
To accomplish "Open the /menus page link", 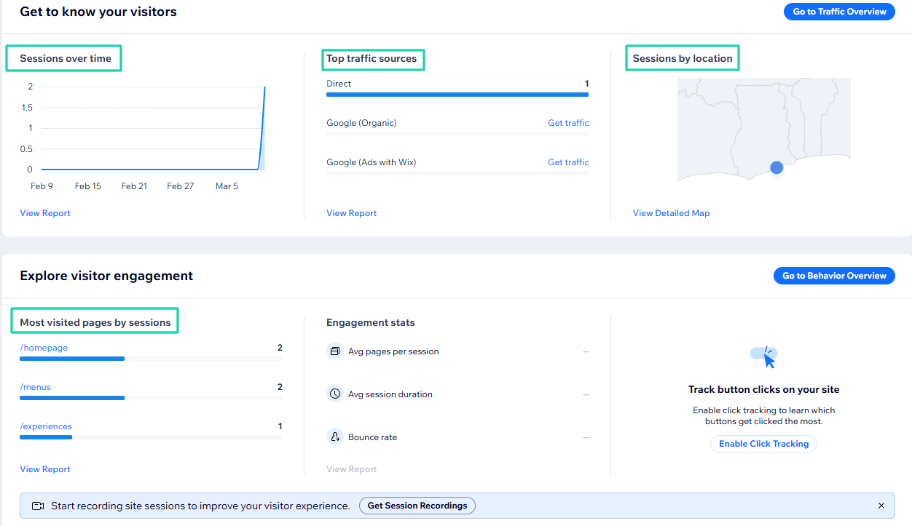I will [x=35, y=387].
